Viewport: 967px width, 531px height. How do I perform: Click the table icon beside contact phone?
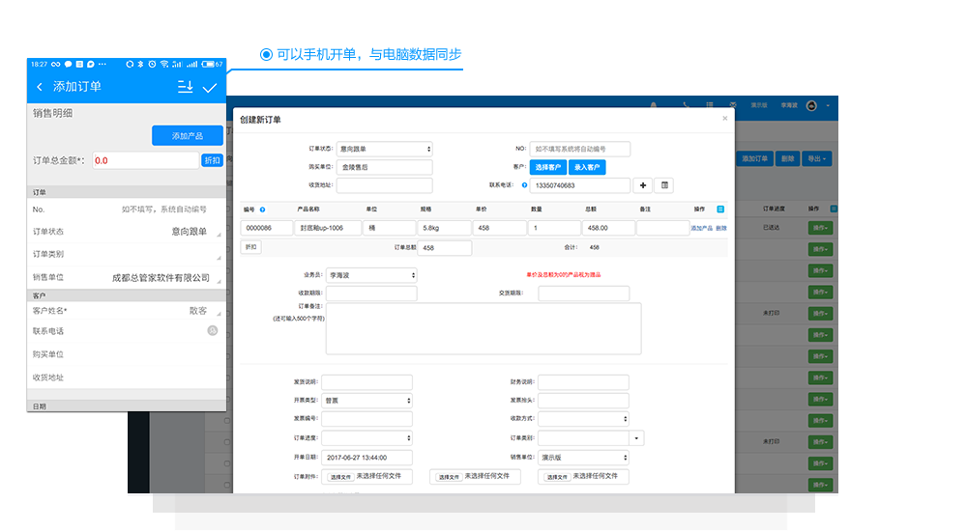coord(664,185)
